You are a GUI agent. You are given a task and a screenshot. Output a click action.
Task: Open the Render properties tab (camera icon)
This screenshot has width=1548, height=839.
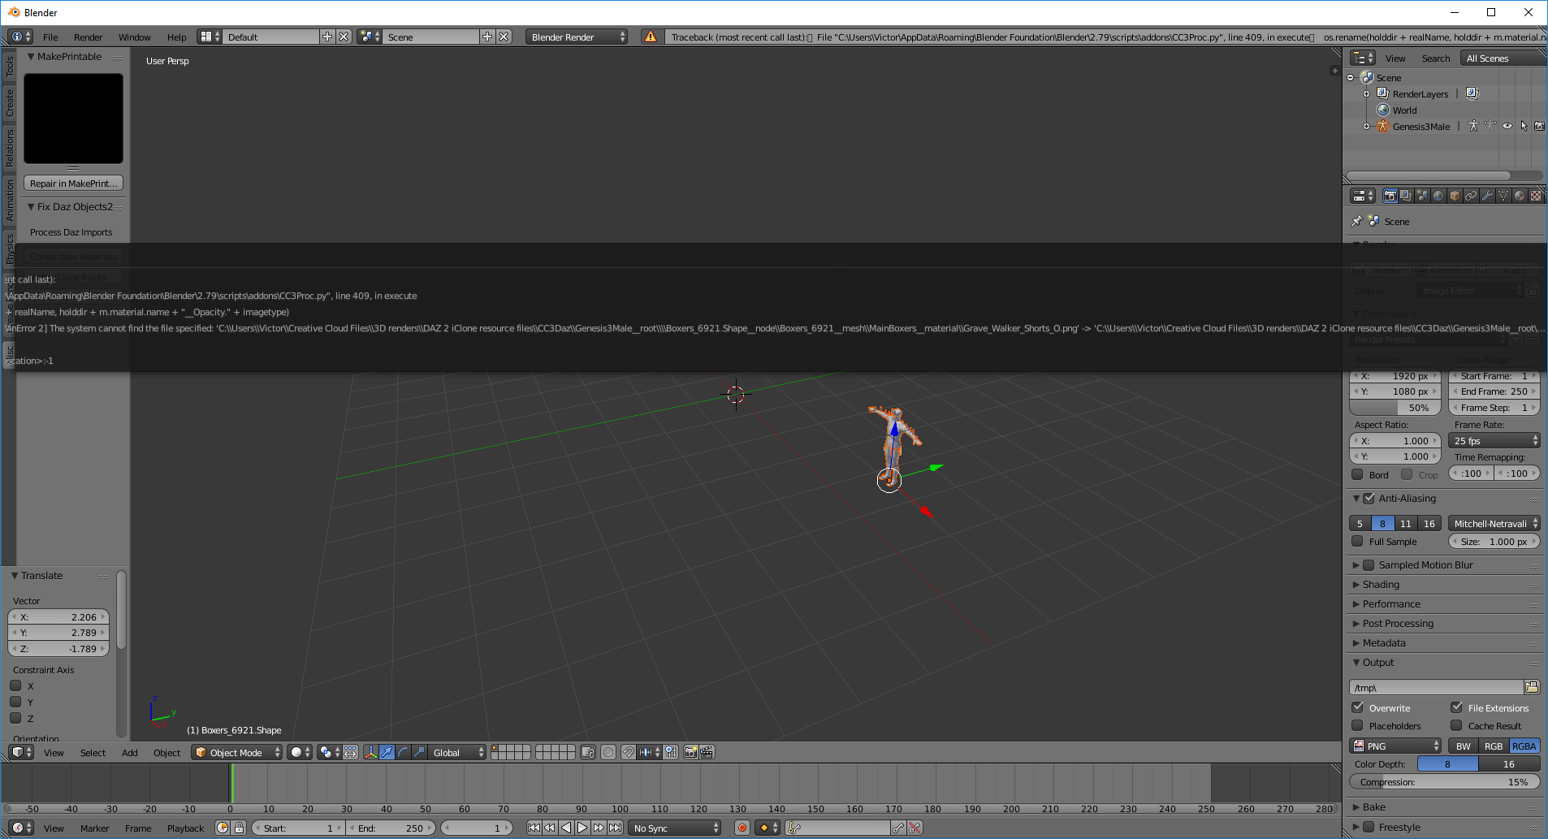[1390, 196]
